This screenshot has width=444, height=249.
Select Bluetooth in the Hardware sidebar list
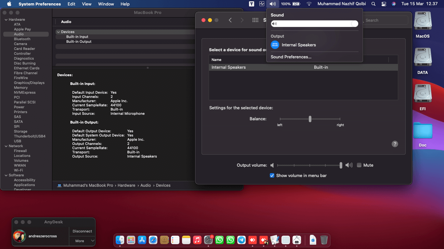point(22,39)
